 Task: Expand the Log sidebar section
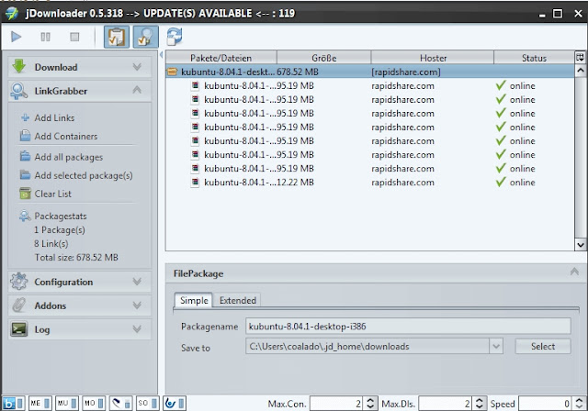pyautogui.click(x=137, y=329)
